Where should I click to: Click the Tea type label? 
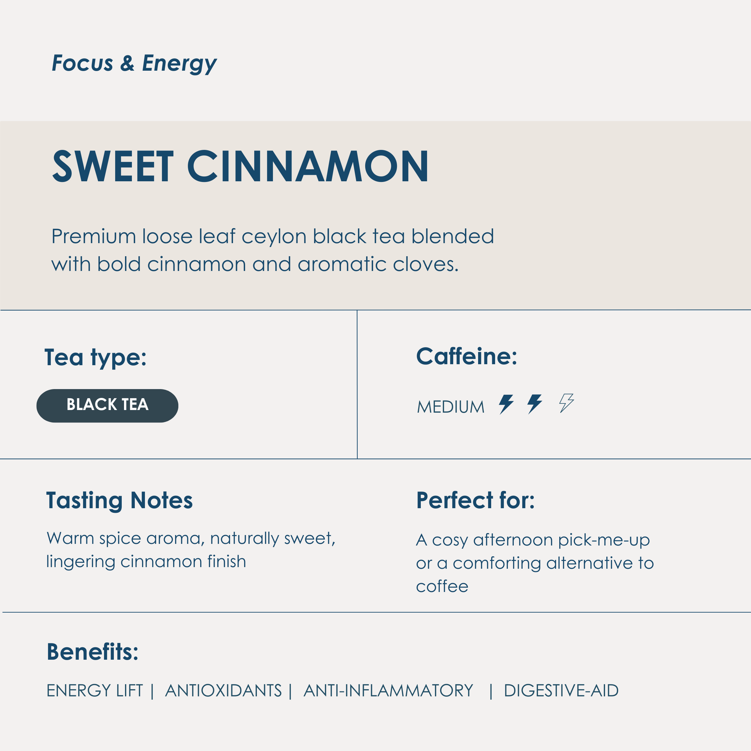pyautogui.click(x=96, y=357)
